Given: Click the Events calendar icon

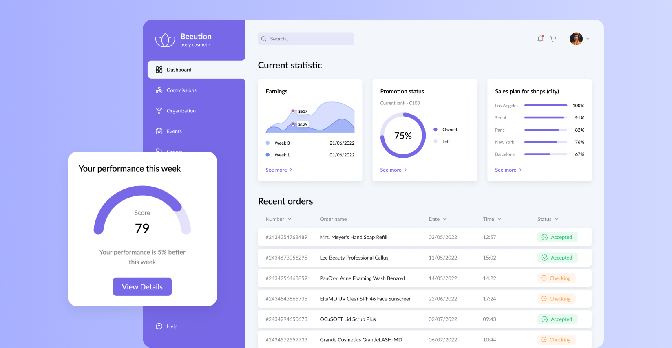Looking at the screenshot, I should pos(159,131).
